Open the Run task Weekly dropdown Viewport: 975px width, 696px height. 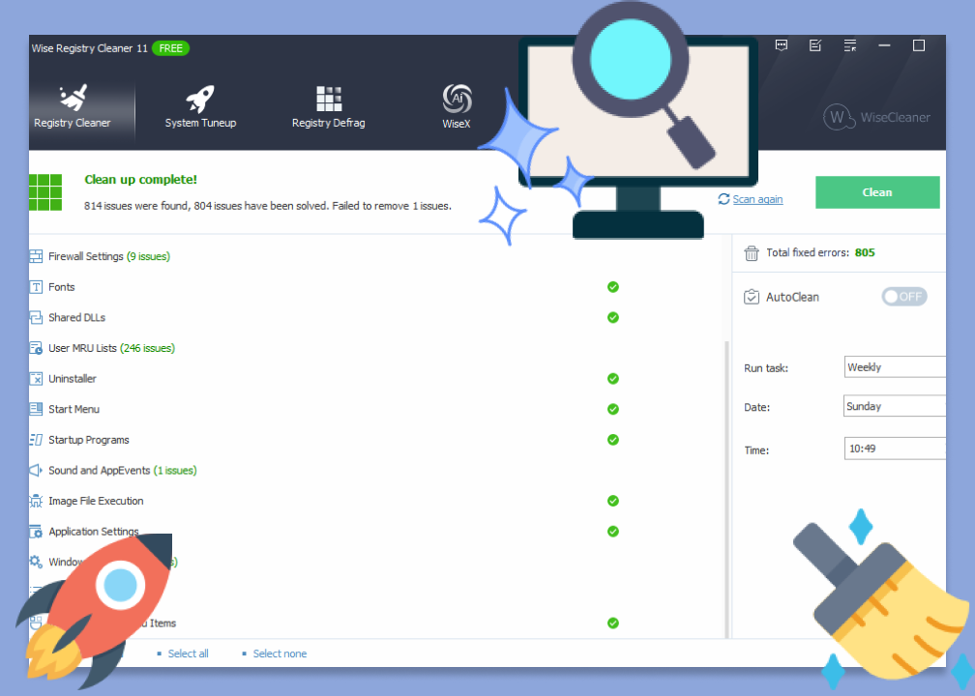(x=895, y=367)
